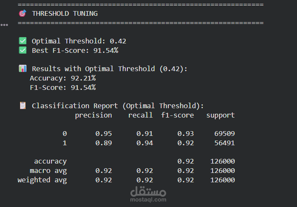Click f1-score value 0.93 for class 0
Viewport: 297px width, 207px height.
(186, 133)
